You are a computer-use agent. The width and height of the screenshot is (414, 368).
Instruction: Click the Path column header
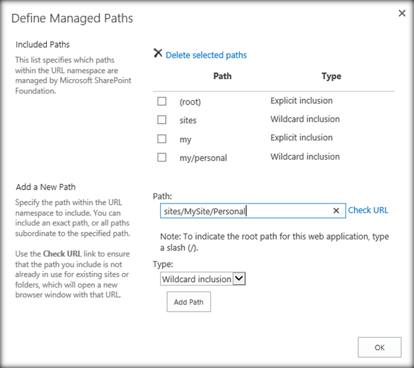222,76
